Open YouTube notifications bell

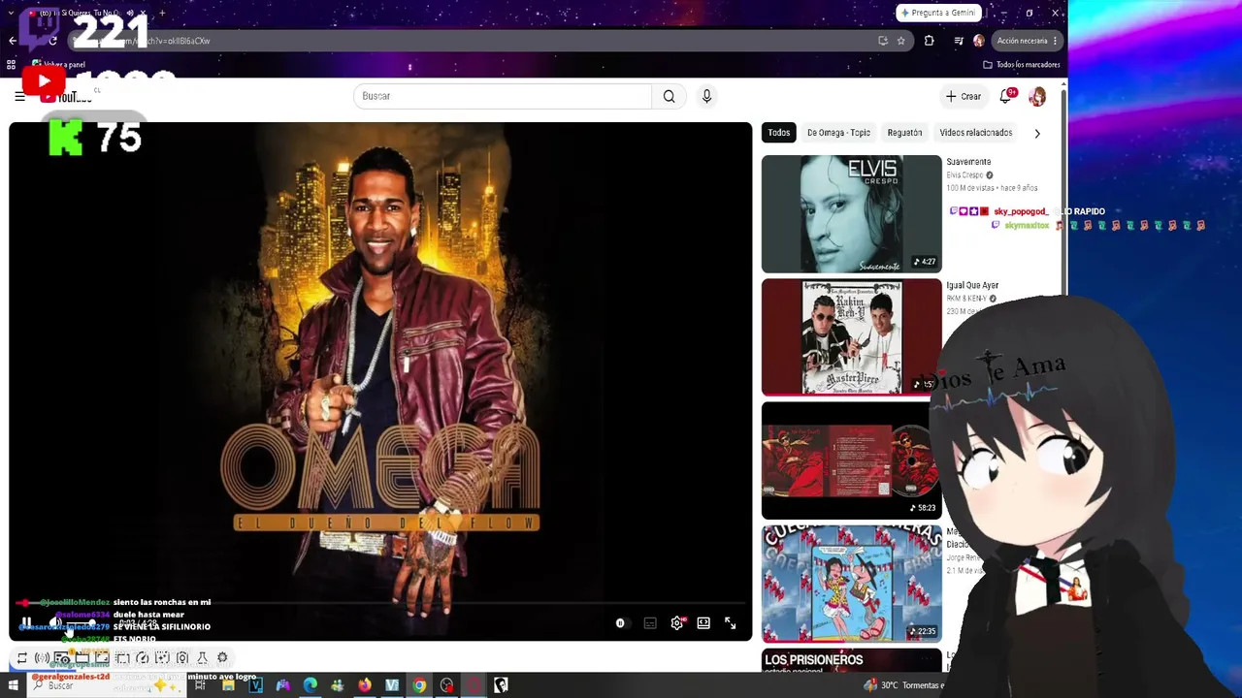(x=1006, y=96)
